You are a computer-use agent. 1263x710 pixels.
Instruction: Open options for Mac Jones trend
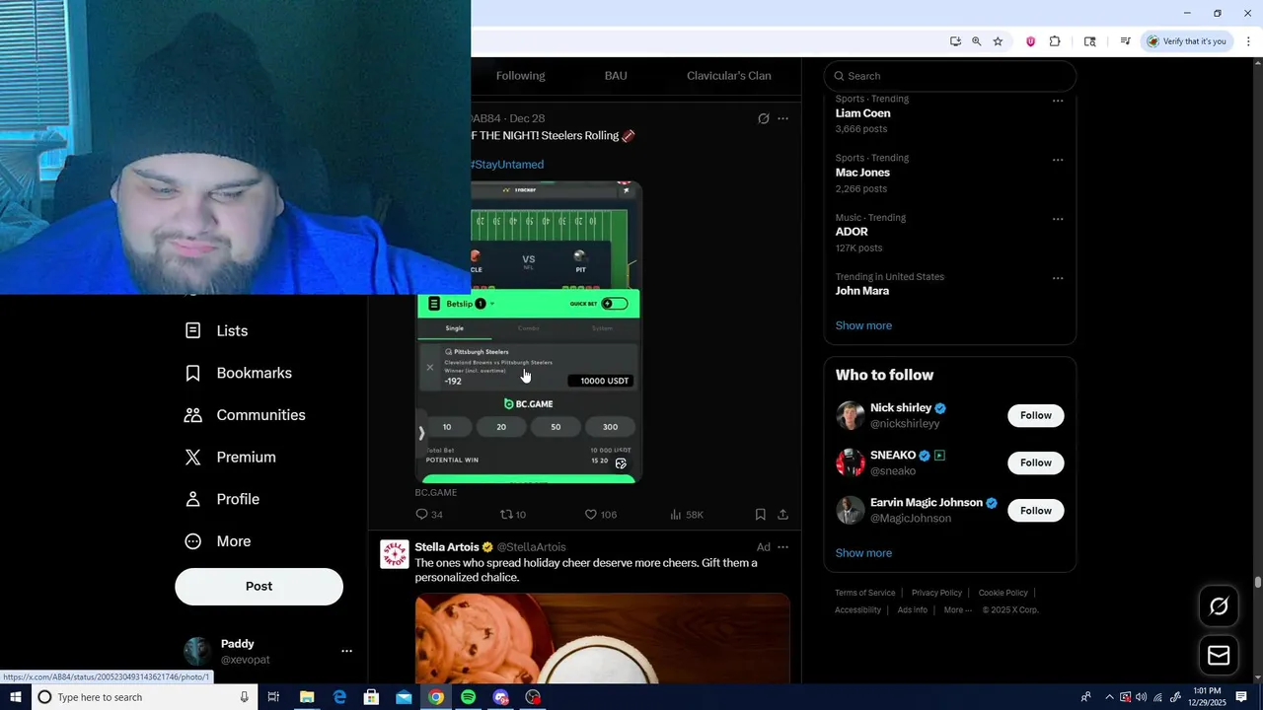pos(1058,160)
